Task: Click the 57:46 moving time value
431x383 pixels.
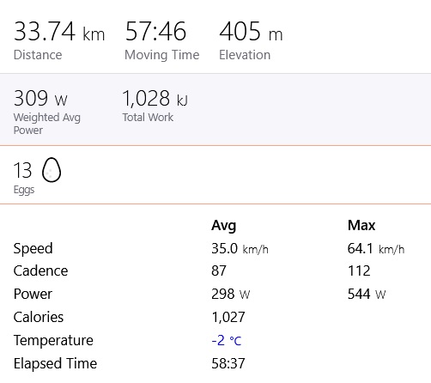Action: click(155, 32)
